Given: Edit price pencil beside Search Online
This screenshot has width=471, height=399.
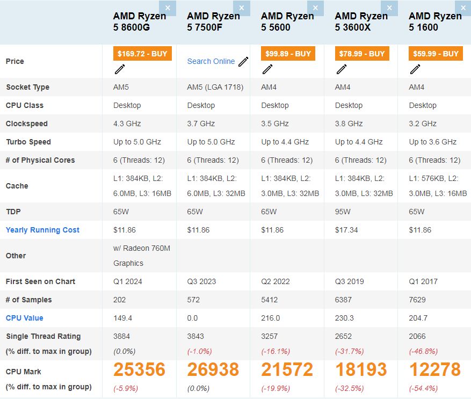Looking at the screenshot, I should tap(243, 62).
